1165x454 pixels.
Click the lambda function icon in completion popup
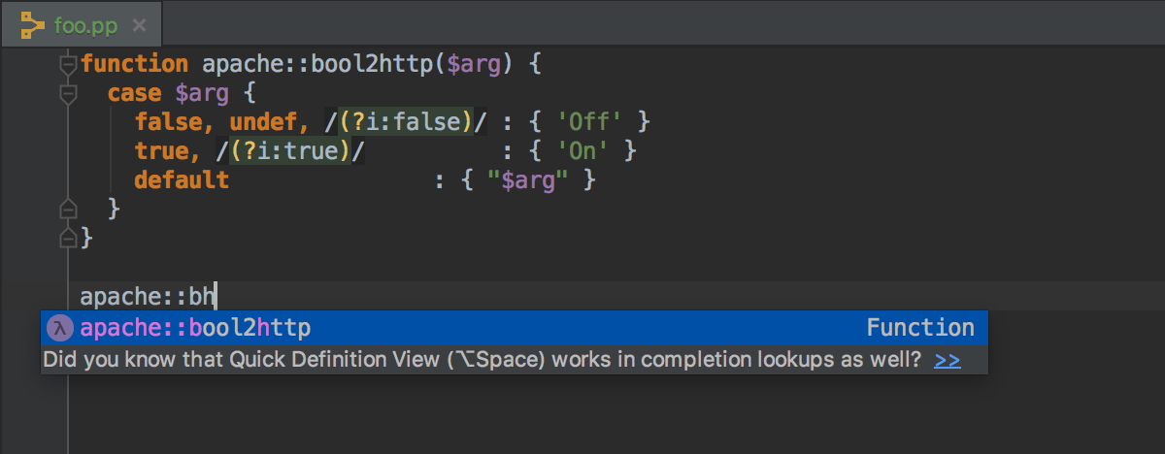click(61, 328)
